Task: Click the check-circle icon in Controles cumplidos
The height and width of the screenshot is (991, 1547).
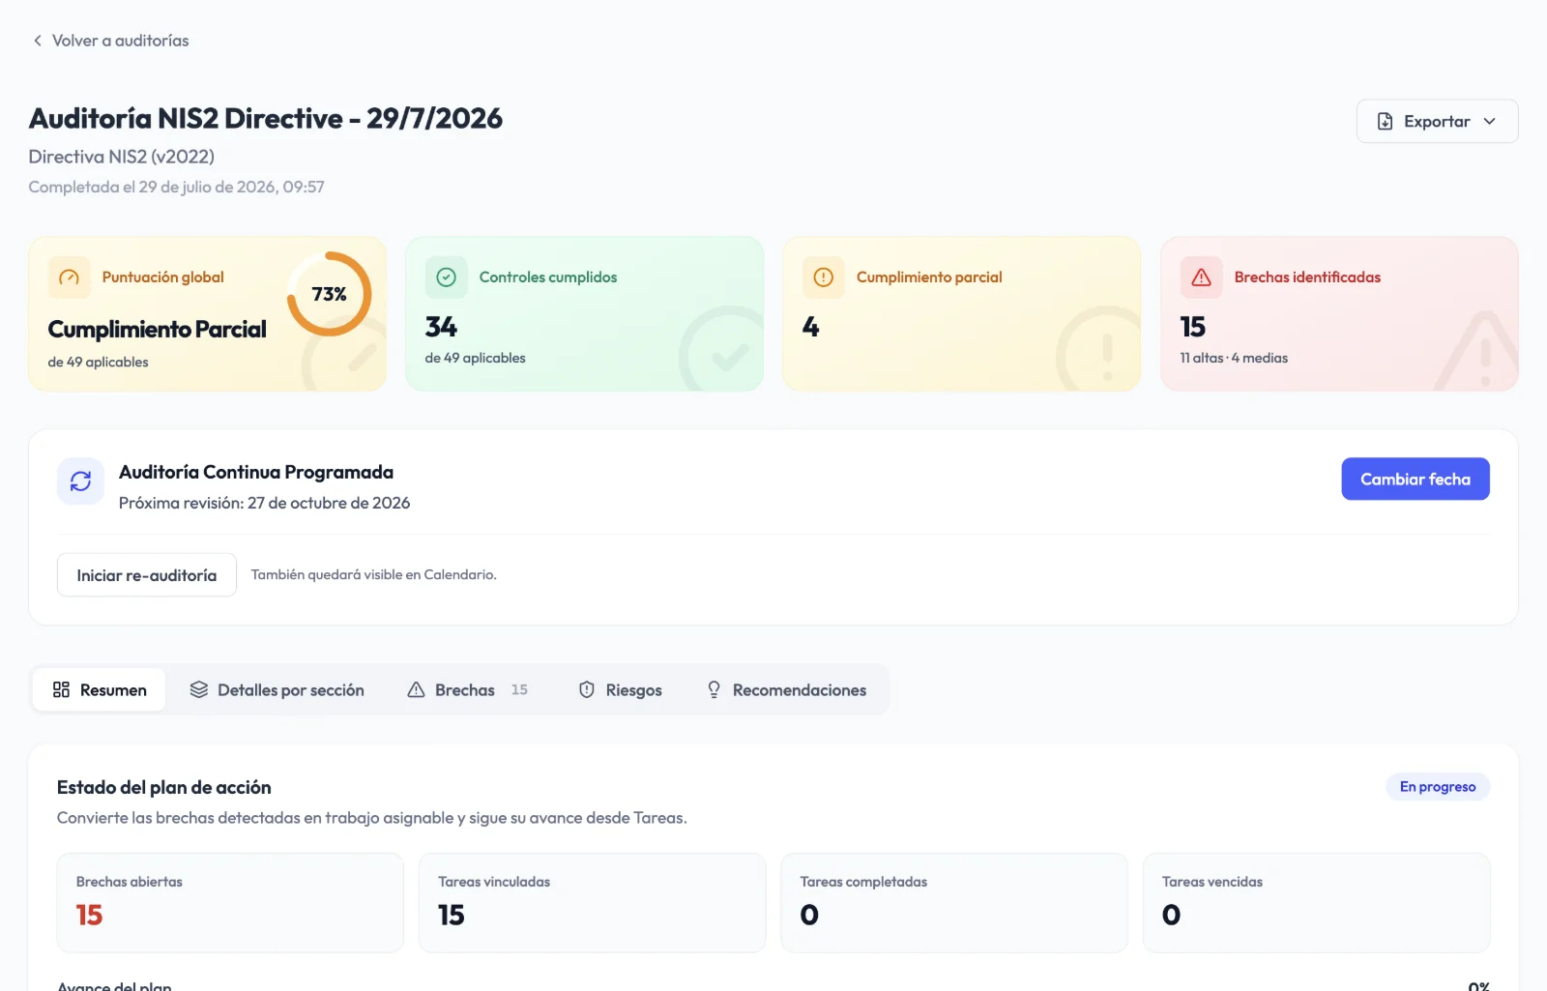Action: (x=446, y=277)
